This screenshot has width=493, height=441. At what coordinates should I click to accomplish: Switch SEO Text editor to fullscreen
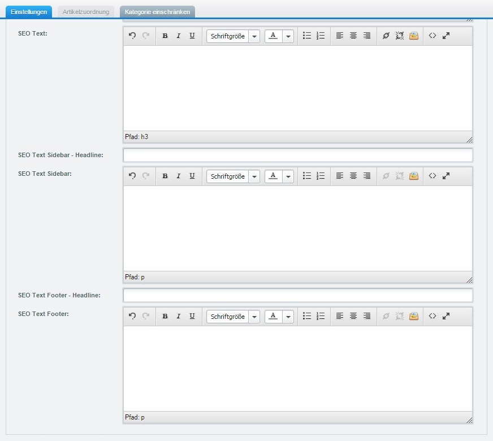[x=446, y=36]
